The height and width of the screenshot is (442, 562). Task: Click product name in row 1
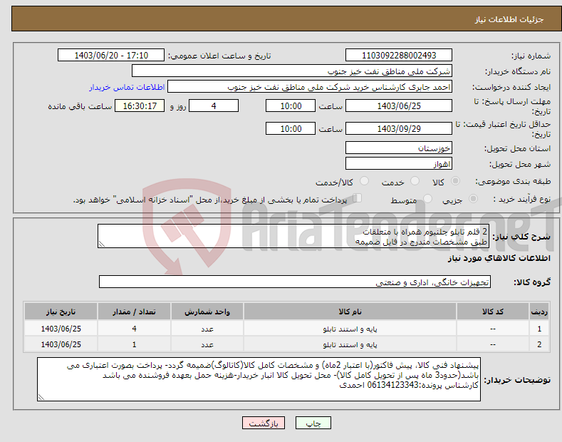tap(350, 329)
